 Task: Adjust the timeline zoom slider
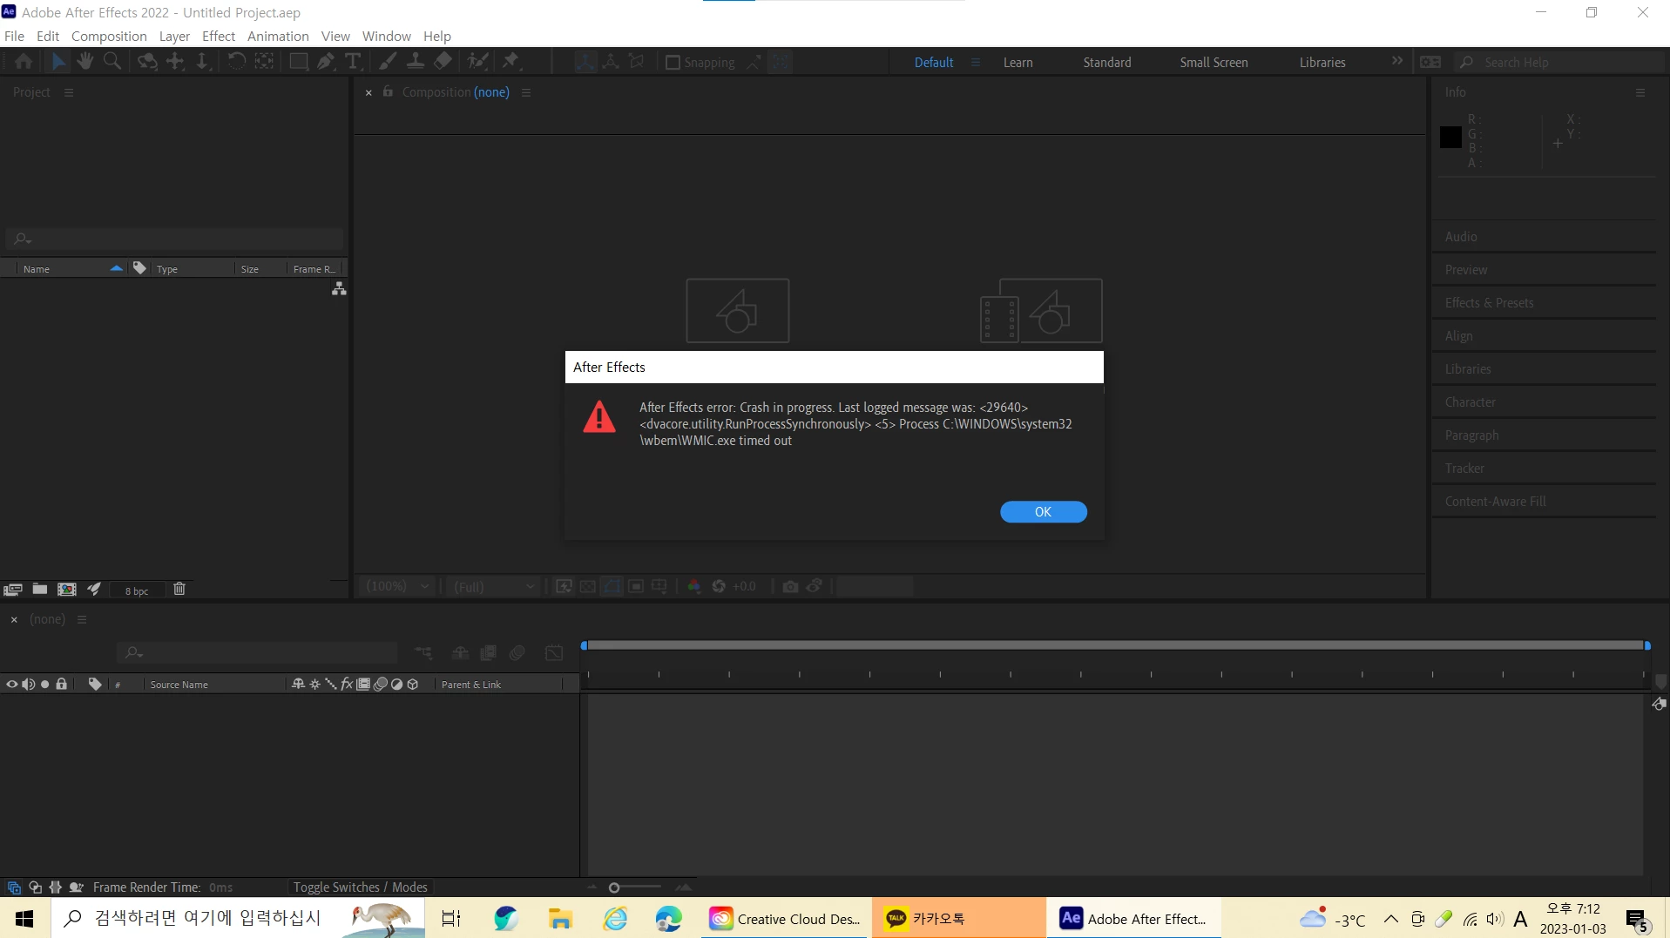pos(614,887)
